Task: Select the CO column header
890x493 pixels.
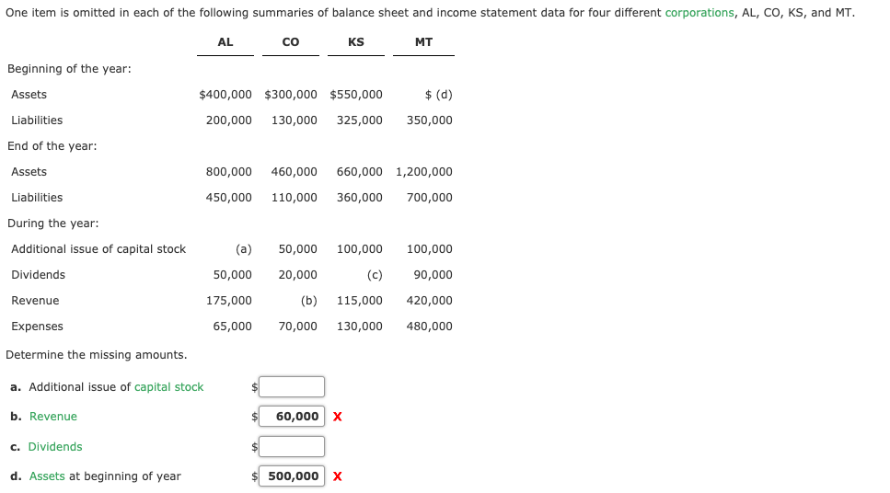Action: pos(291,42)
